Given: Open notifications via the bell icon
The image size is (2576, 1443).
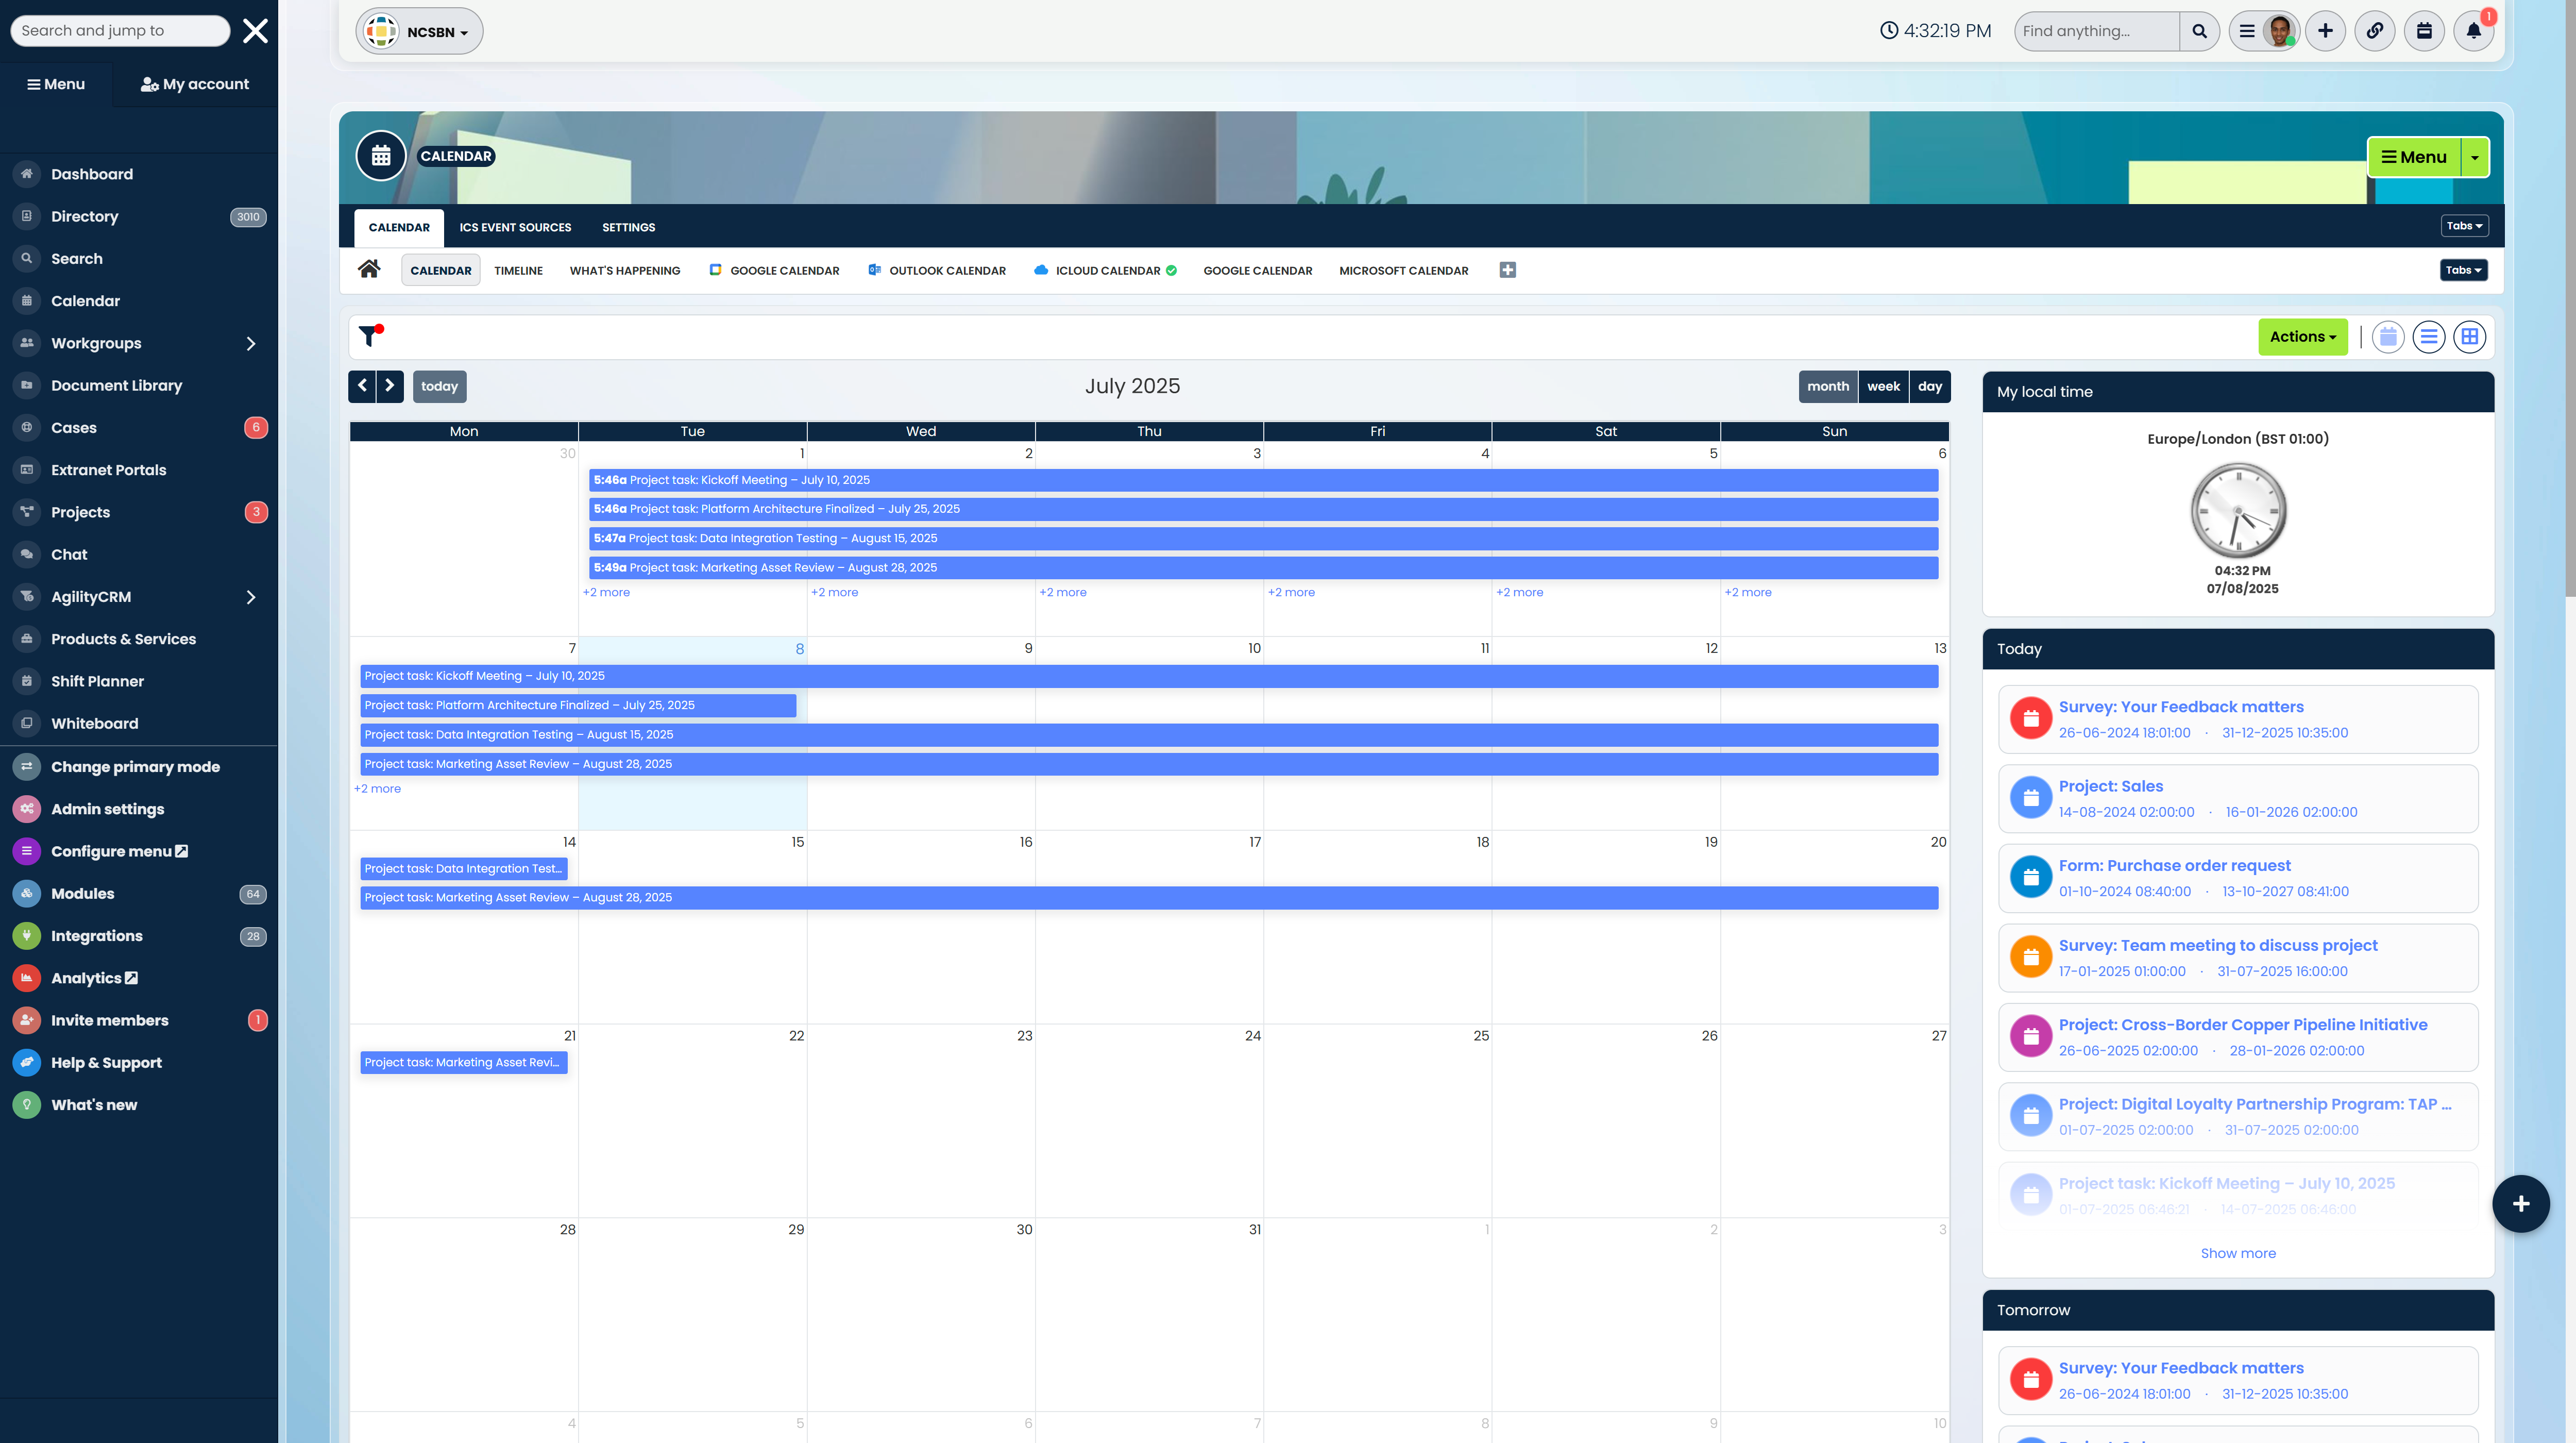Looking at the screenshot, I should 2473,31.
